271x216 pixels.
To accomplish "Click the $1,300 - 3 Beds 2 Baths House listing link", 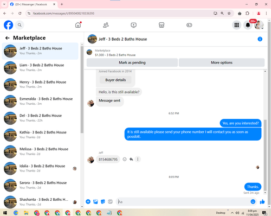I will coord(115,55).
